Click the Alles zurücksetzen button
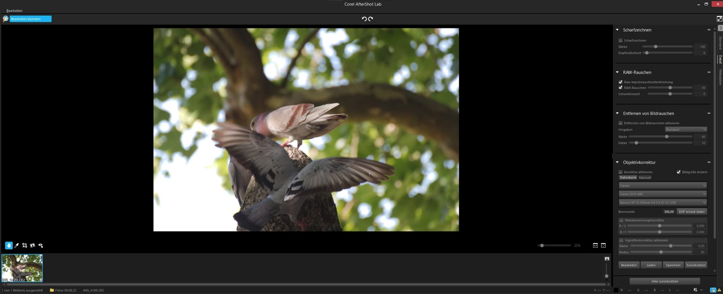723x294 pixels. [x=665, y=281]
